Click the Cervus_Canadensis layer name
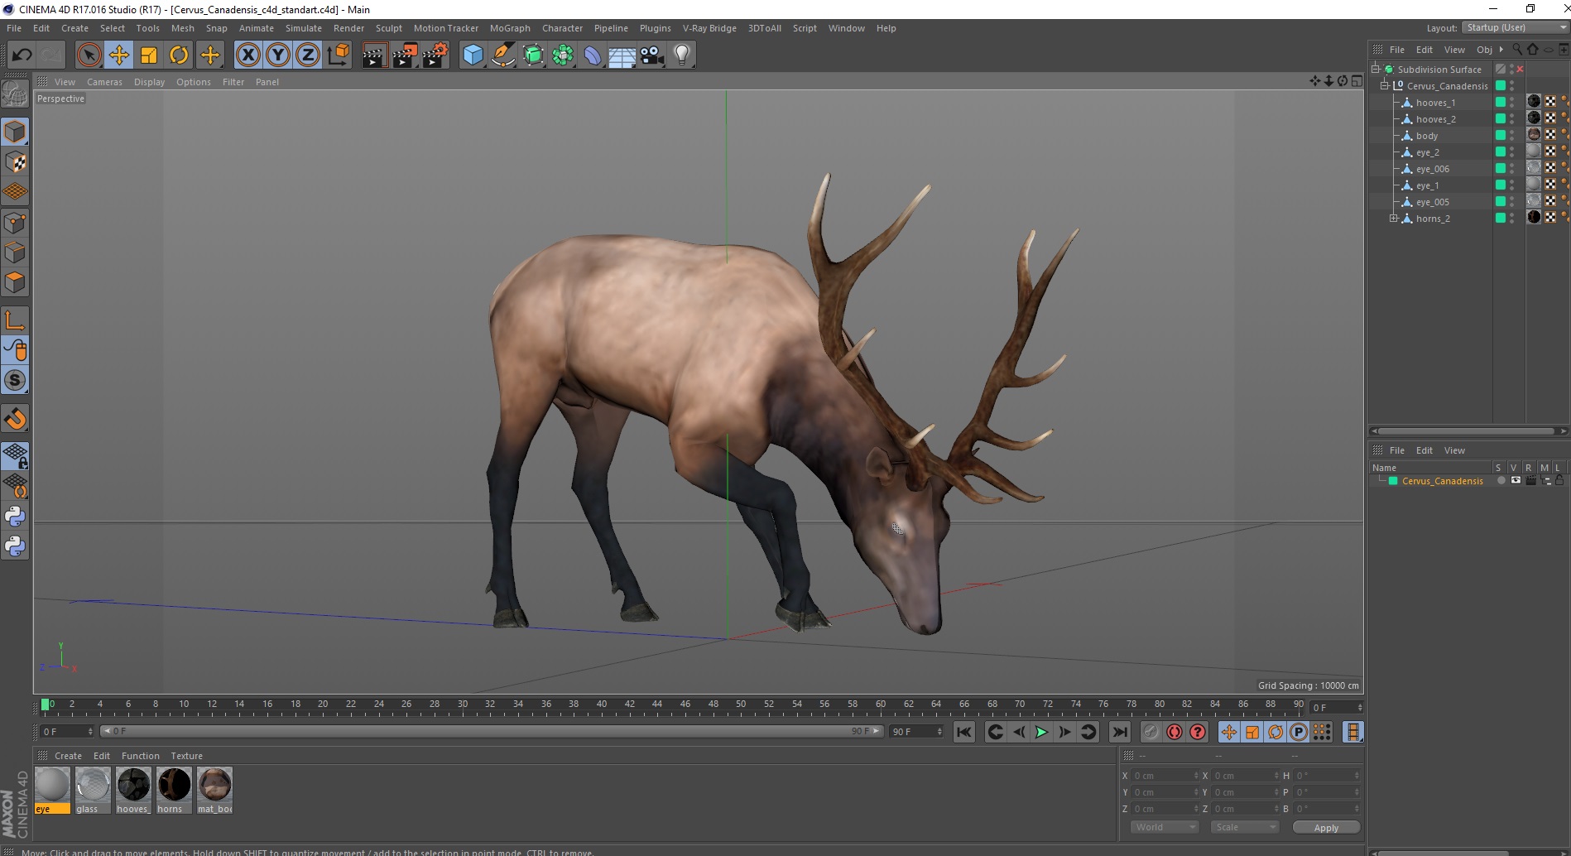Image resolution: width=1571 pixels, height=856 pixels. pos(1442,481)
